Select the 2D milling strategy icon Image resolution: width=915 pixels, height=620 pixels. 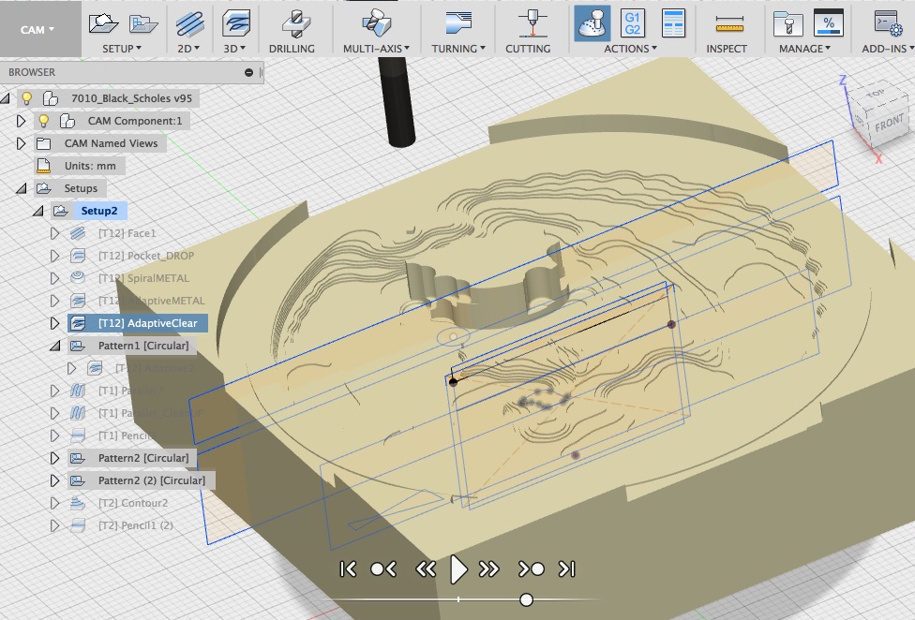[x=189, y=23]
